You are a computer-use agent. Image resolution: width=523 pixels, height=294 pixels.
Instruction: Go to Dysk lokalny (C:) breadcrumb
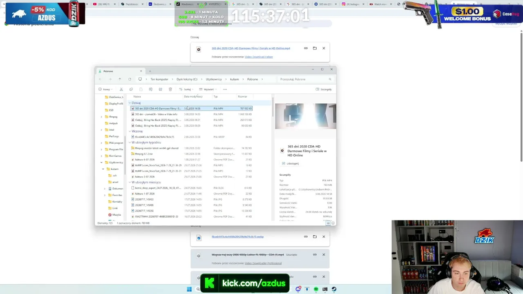pyautogui.click(x=187, y=79)
